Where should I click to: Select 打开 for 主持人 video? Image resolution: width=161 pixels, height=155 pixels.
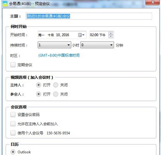(x=39, y=85)
